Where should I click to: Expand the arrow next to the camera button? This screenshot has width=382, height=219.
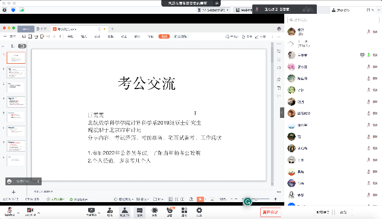(x=39, y=213)
